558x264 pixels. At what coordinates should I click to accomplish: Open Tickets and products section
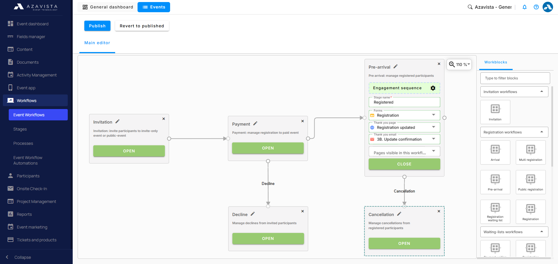[35, 240]
